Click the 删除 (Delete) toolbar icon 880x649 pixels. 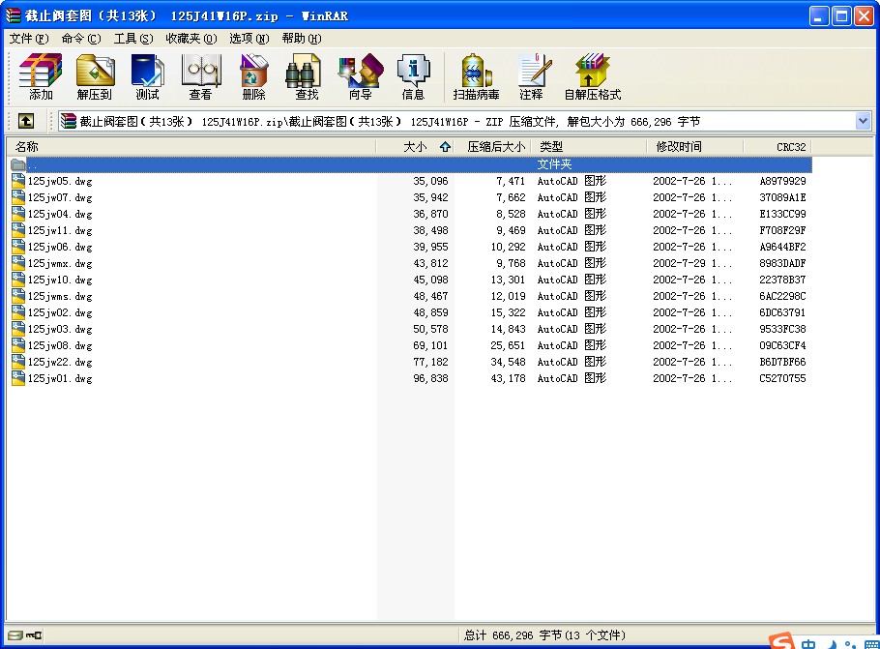coord(251,75)
